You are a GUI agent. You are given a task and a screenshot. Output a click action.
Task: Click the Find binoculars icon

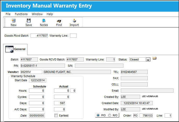(59, 21)
